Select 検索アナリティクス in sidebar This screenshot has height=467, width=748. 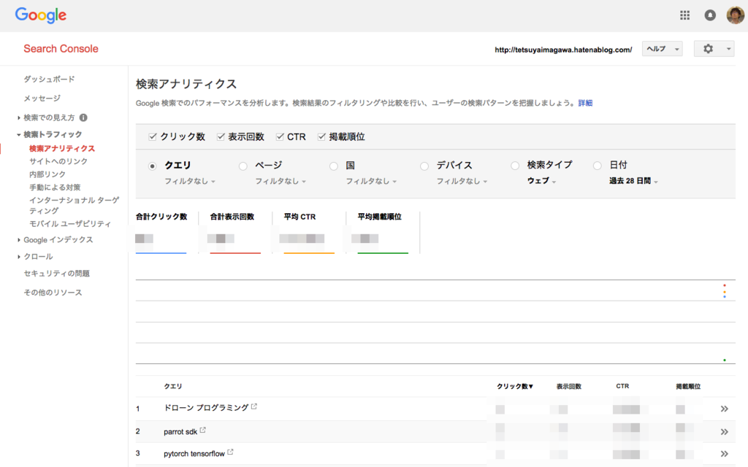coord(62,149)
